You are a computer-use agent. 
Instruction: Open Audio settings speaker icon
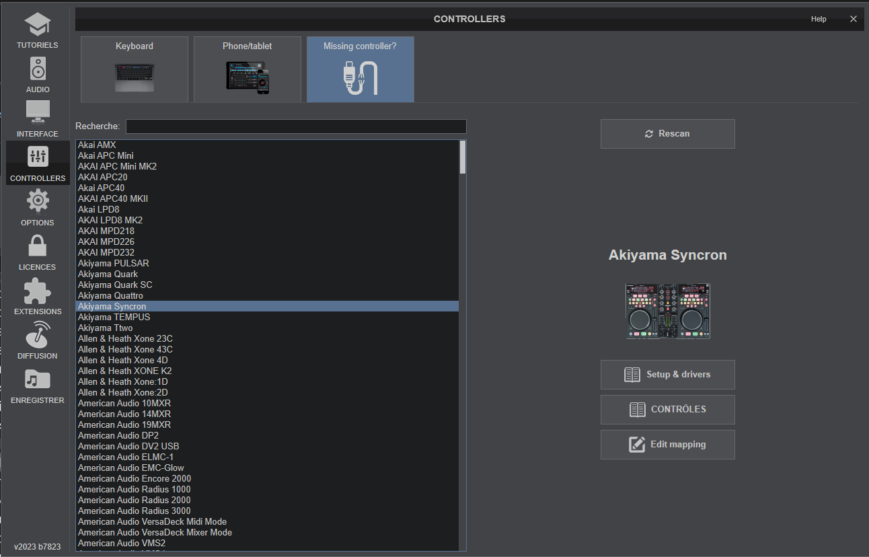(x=38, y=69)
